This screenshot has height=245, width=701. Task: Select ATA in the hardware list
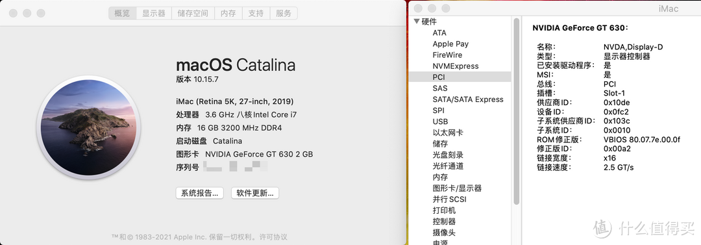pyautogui.click(x=439, y=32)
